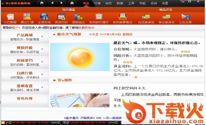Open the 公告全景 megaphone icon
This screenshot has height=125, width=206.
coord(185,17)
